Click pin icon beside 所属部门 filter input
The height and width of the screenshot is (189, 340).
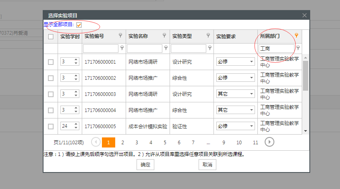pyautogui.click(x=298, y=48)
